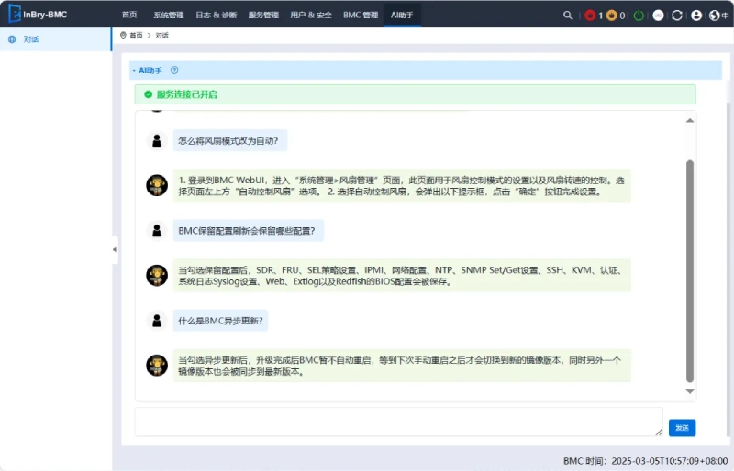Click the 首页 breadcrumb link
Viewport: 734px width, 471px height.
pos(136,35)
